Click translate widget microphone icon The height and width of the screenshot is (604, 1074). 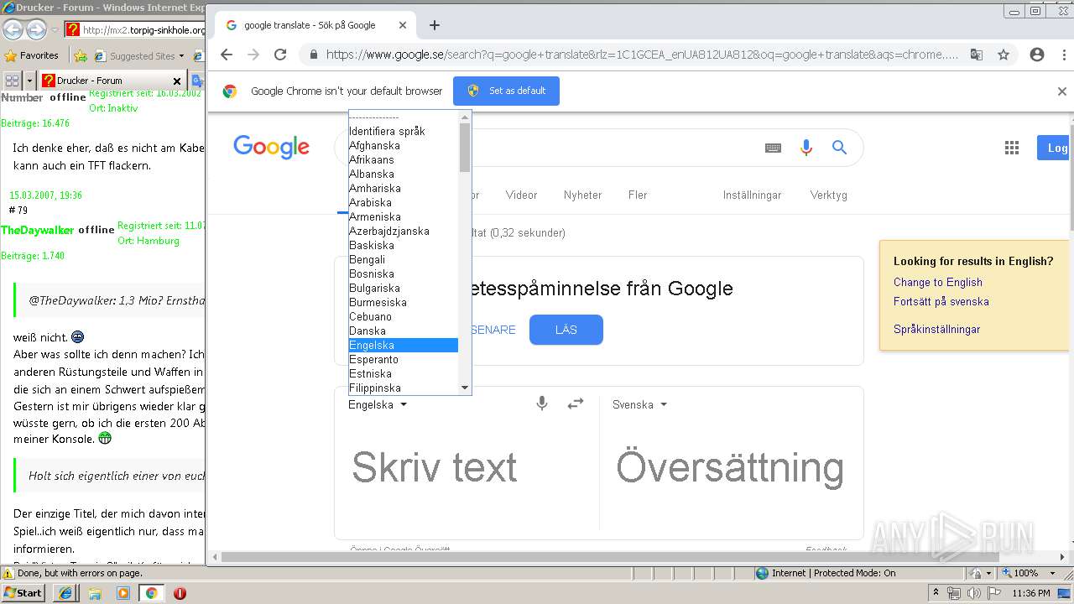(542, 404)
